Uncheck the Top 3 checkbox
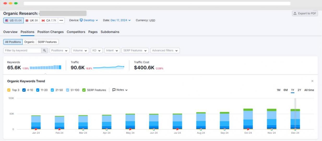 [x=9, y=90]
